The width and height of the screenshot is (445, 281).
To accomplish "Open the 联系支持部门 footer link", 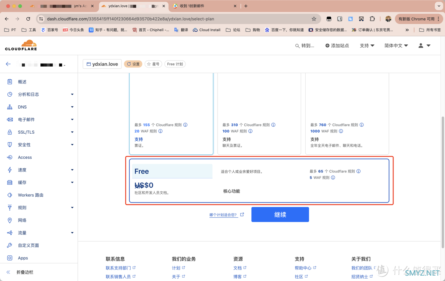I will (x=120, y=268).
